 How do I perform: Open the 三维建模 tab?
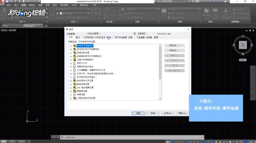point(141,38)
